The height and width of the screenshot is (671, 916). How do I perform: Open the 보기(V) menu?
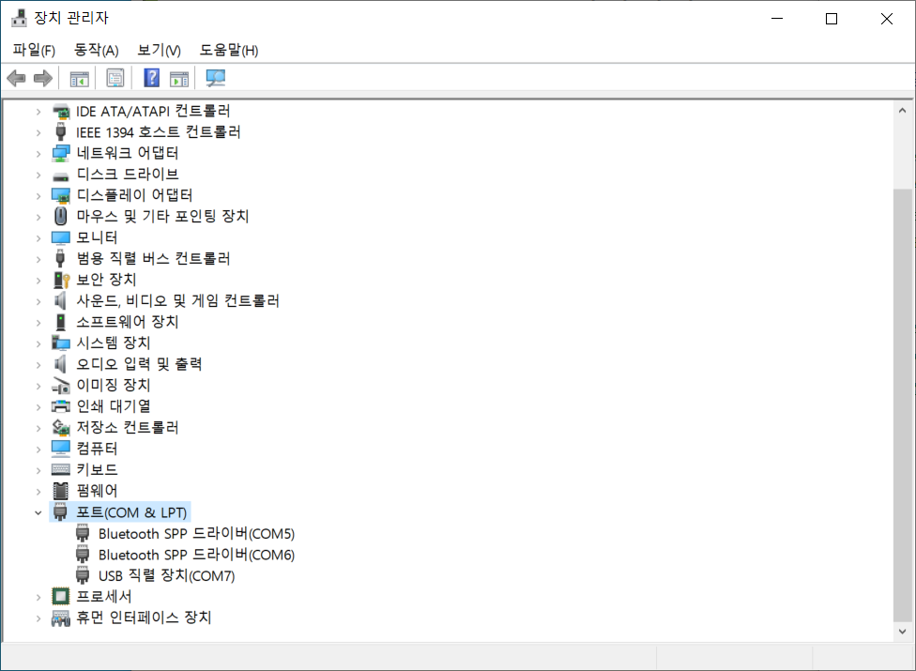pos(159,51)
